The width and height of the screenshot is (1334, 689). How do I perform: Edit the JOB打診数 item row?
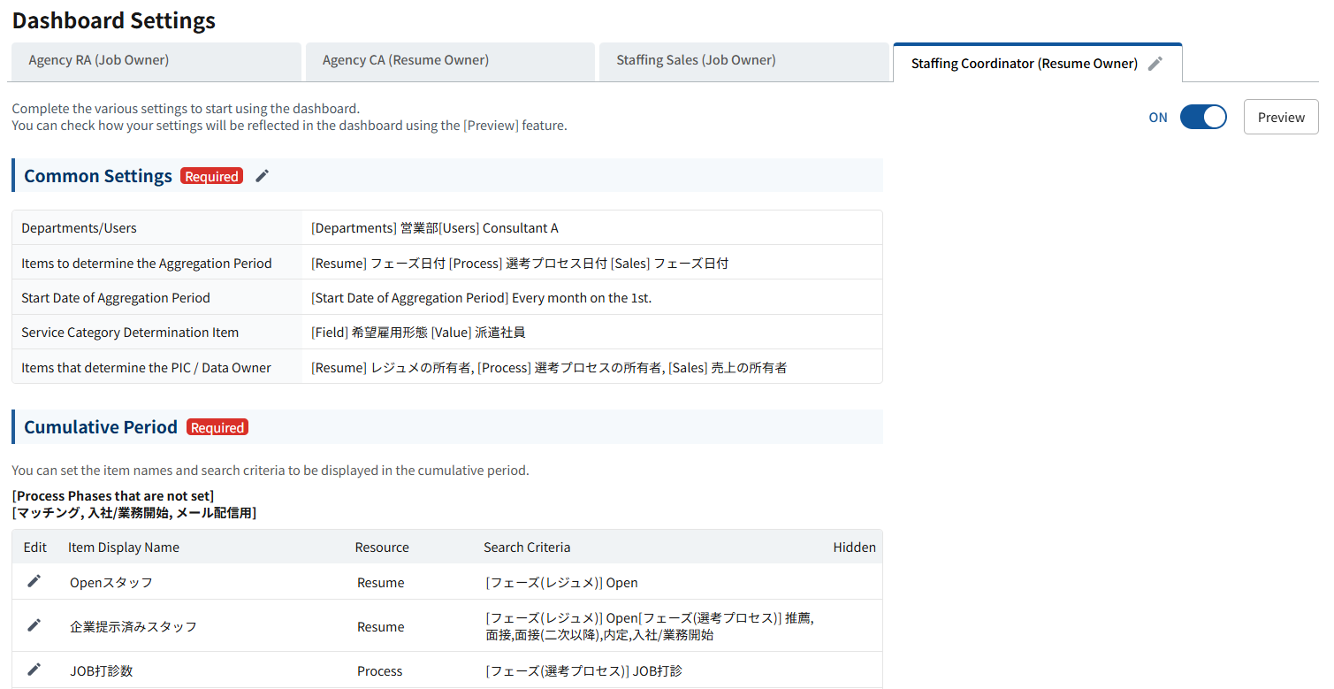[x=34, y=670]
